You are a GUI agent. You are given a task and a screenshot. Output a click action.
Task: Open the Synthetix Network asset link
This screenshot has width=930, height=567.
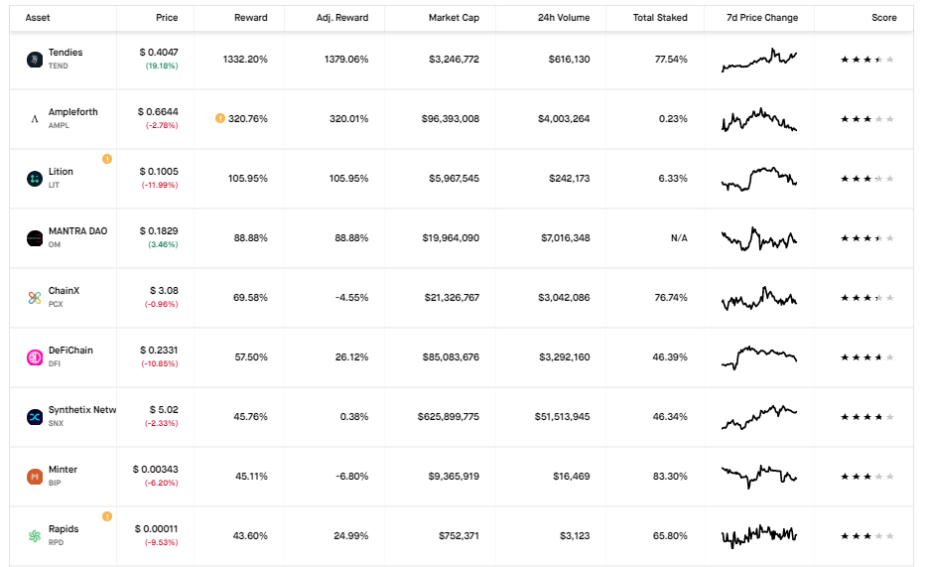coord(81,410)
